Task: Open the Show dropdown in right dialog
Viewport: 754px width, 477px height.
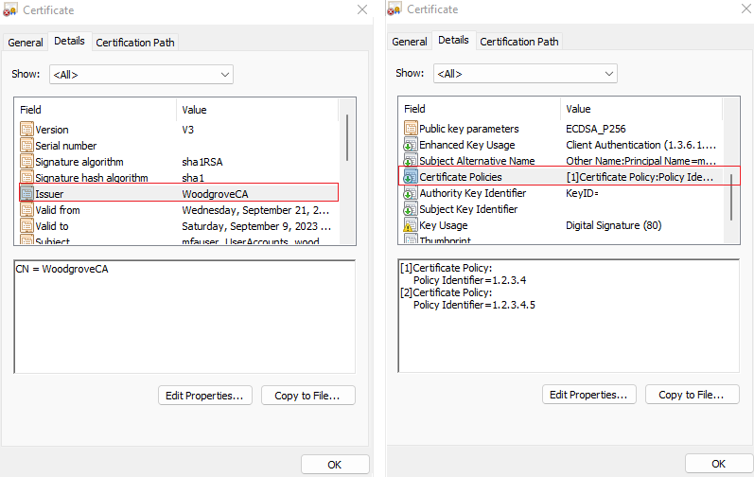Action: pos(525,74)
